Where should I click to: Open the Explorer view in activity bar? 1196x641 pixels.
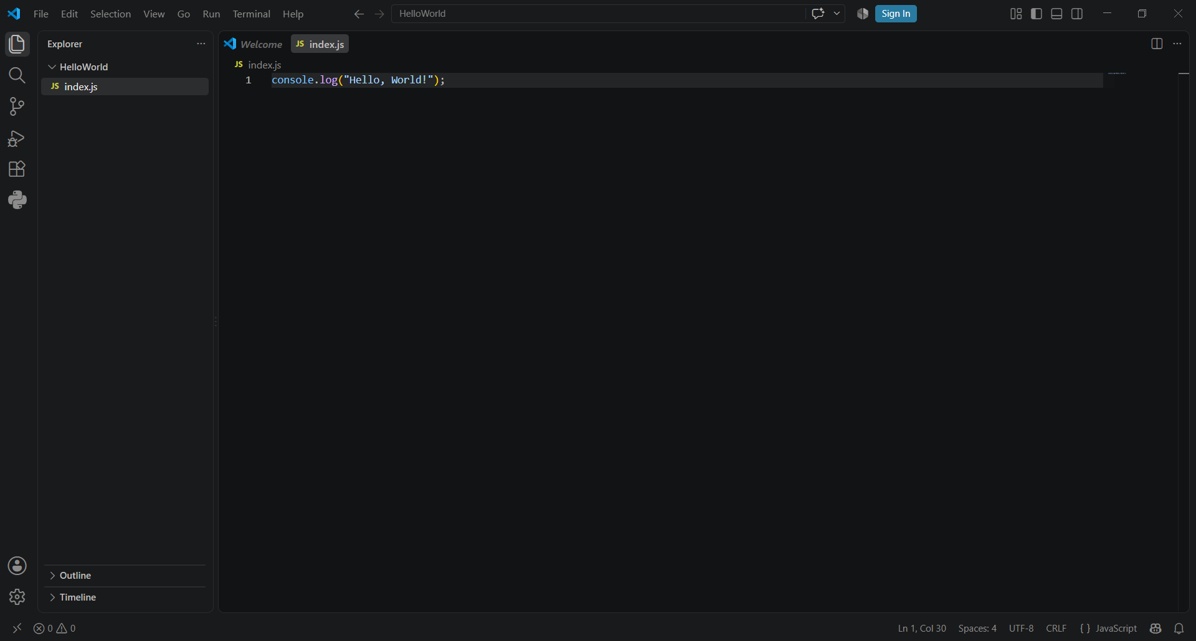[17, 44]
